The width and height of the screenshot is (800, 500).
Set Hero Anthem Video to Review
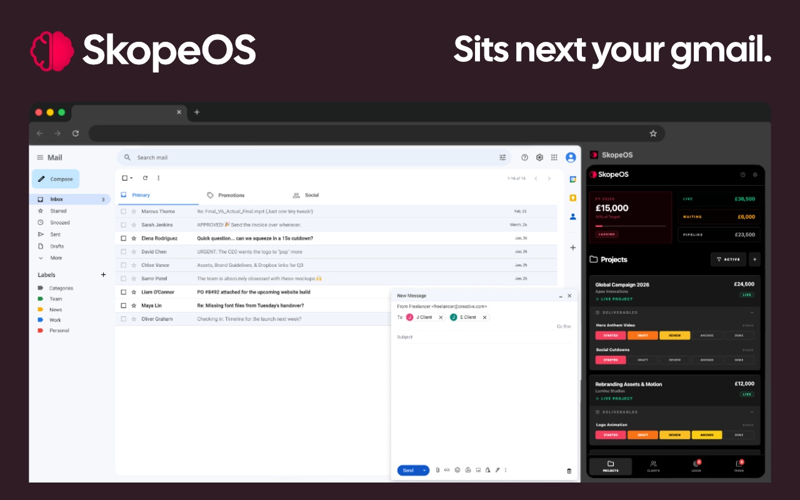(674, 336)
